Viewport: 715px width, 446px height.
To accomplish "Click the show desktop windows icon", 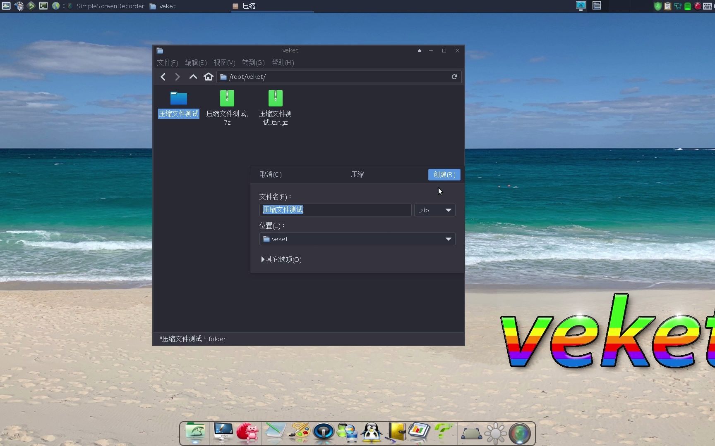I will point(597,6).
